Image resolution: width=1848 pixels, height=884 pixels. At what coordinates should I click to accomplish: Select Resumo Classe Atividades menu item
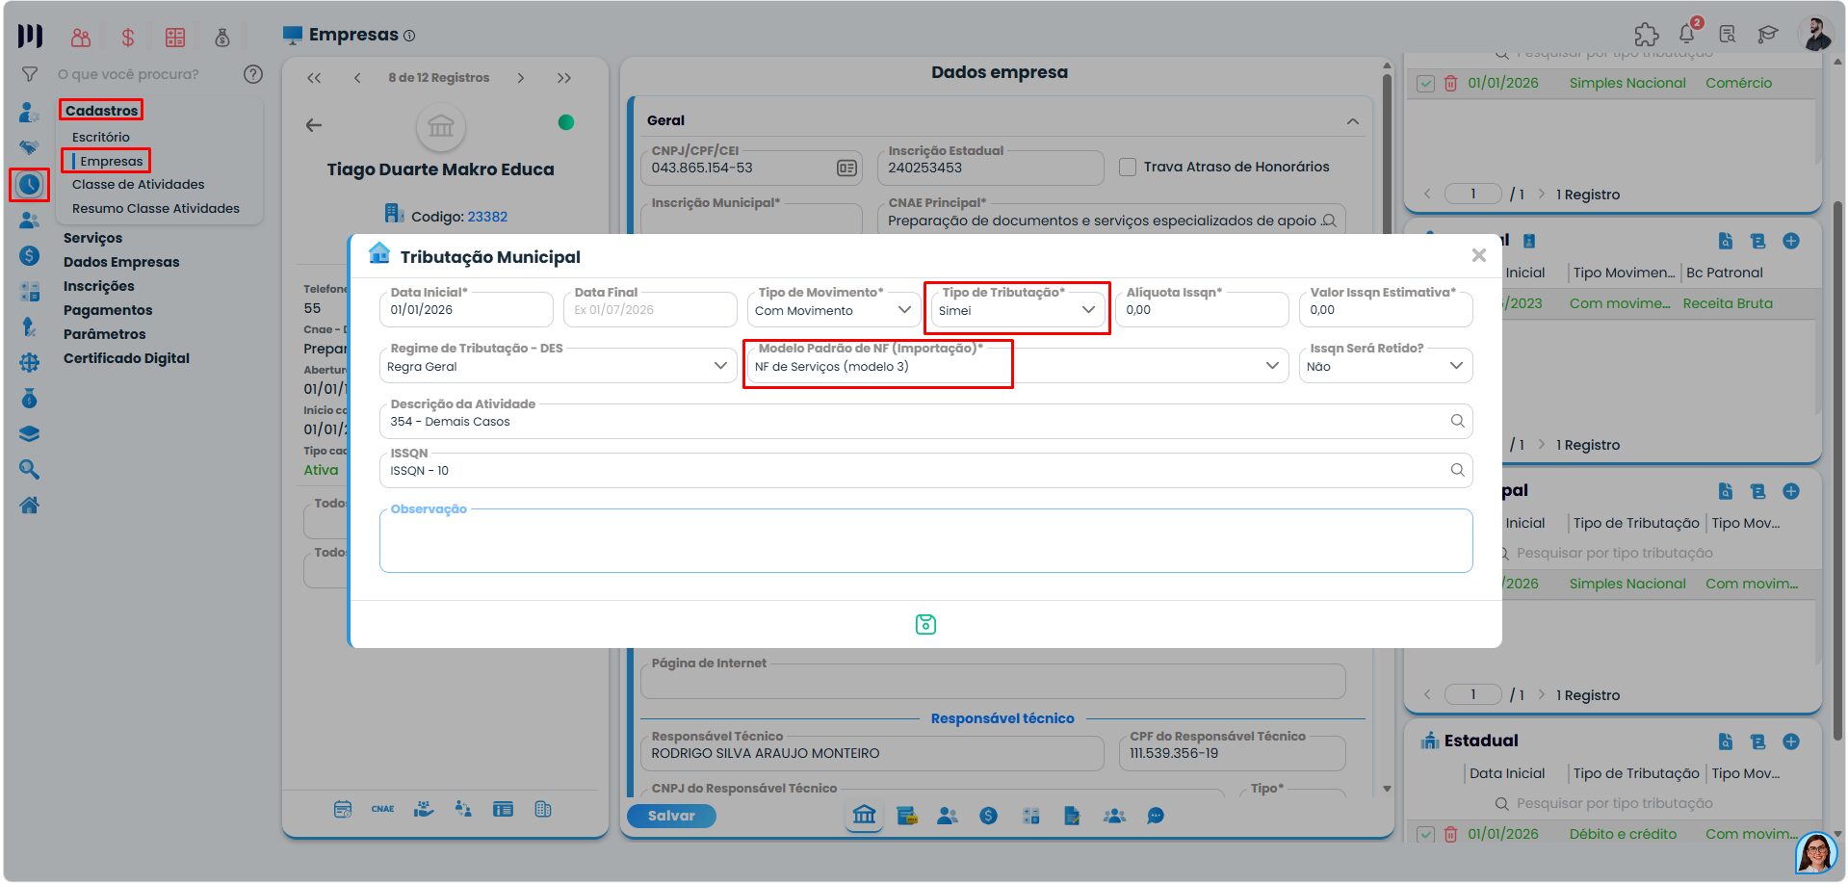coord(155,208)
